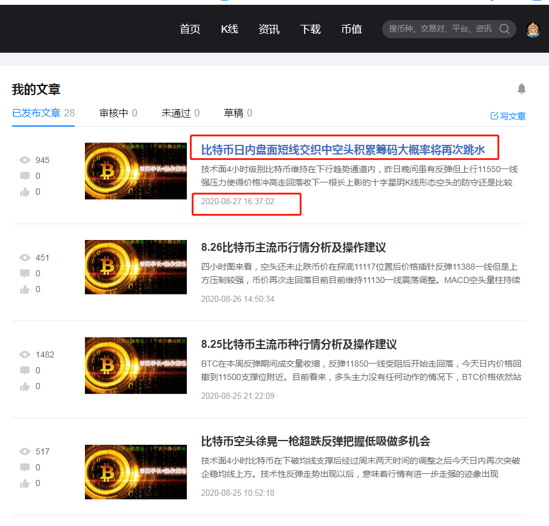Click the thumbs-up icon on the first article

click(x=24, y=191)
